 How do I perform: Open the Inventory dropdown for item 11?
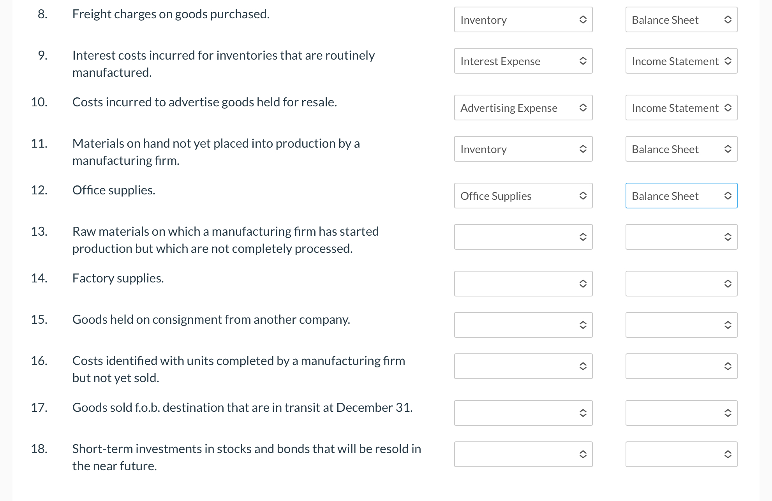tap(523, 149)
